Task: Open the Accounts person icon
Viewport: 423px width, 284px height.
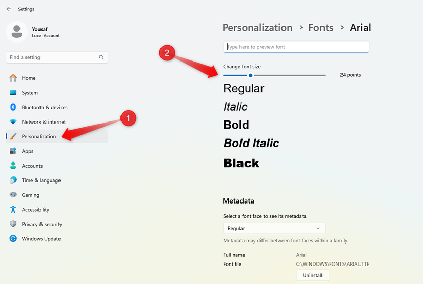Action: [13, 166]
